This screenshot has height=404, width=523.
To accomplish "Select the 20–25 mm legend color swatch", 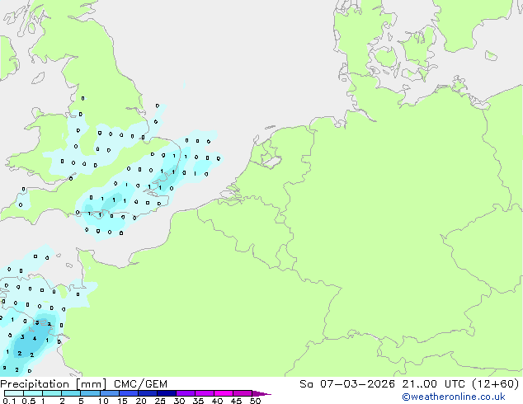I will (147, 393).
